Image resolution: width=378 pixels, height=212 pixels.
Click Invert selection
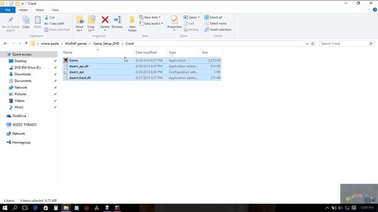point(218,29)
